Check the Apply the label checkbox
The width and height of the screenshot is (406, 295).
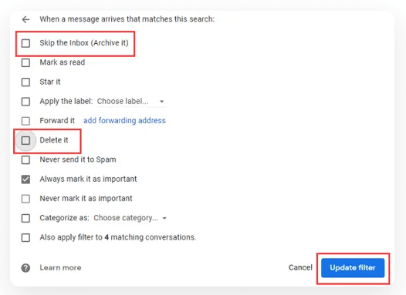tap(25, 102)
